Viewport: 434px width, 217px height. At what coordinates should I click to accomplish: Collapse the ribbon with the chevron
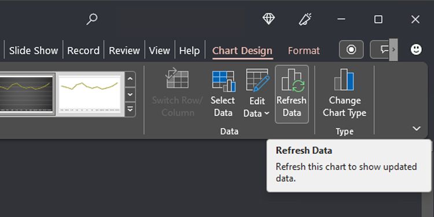click(416, 128)
